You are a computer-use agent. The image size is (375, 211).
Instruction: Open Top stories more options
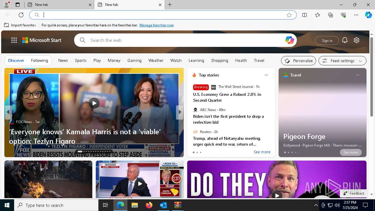[x=266, y=75]
